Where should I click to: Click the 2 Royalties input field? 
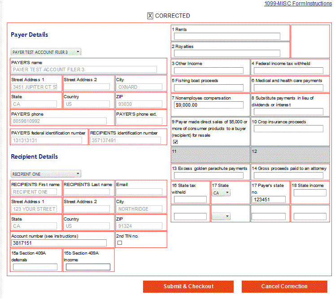(227, 53)
